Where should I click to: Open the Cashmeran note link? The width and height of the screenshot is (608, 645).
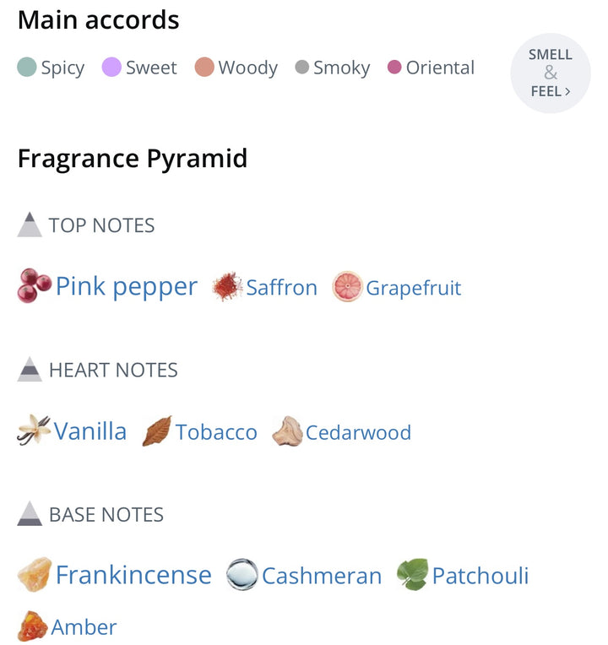click(322, 576)
